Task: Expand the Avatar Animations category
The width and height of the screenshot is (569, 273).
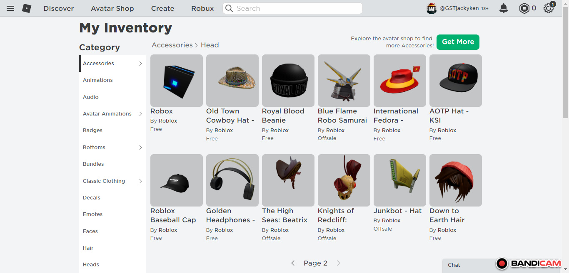Action: click(x=140, y=114)
